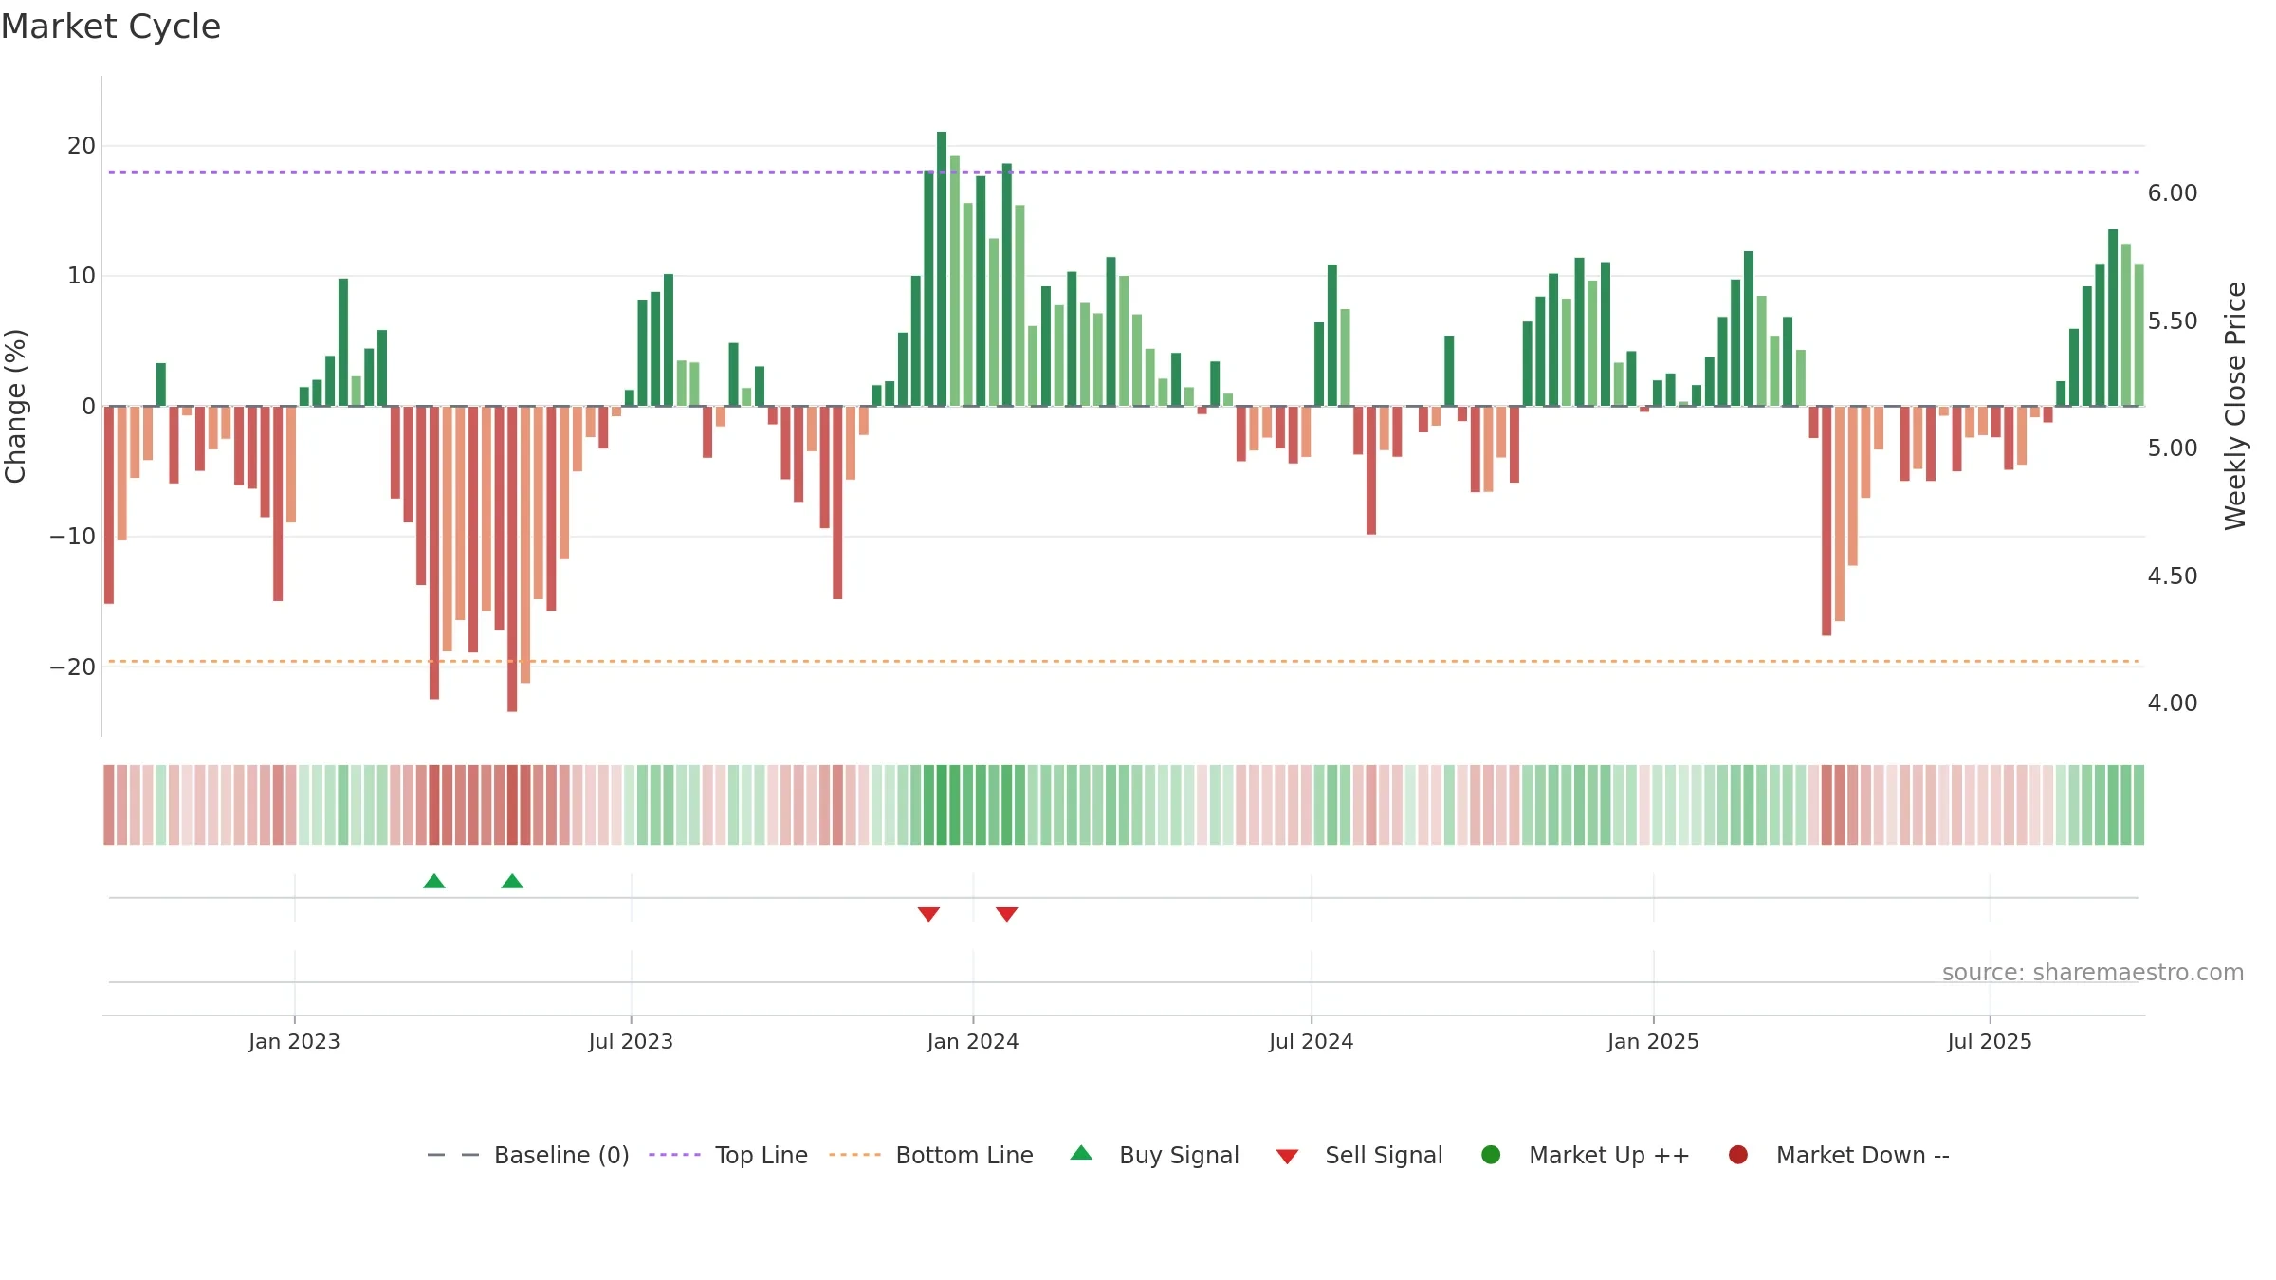Click the Bottom Line orange dotted legend swatch
Image resolution: width=2276 pixels, height=1280 pixels.
[x=854, y=1155]
